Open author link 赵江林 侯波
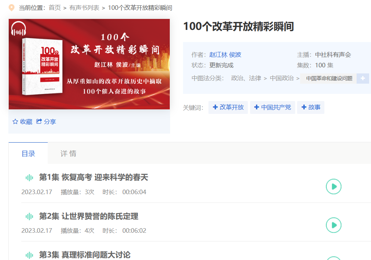This screenshot has height=260, width=371. [x=225, y=54]
